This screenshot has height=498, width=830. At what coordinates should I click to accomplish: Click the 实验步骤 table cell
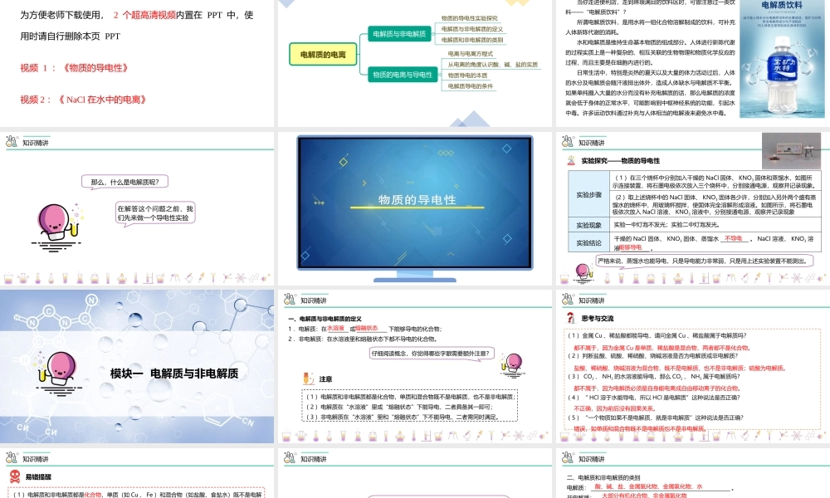pos(589,195)
